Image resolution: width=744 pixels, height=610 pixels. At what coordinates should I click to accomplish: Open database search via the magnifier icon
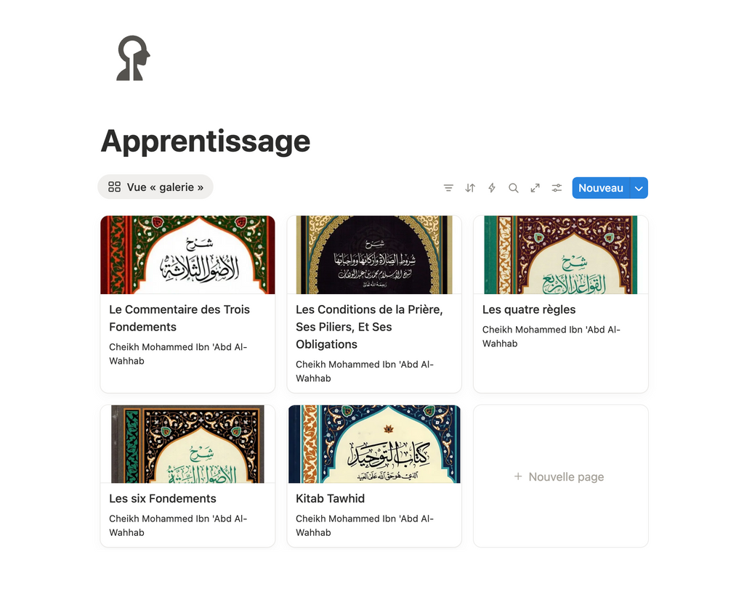[514, 188]
